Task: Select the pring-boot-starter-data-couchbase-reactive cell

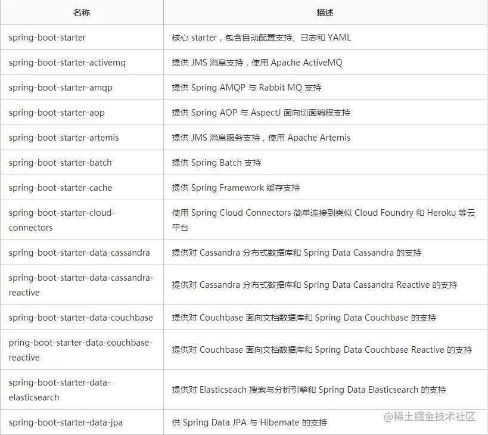Action: click(x=80, y=350)
